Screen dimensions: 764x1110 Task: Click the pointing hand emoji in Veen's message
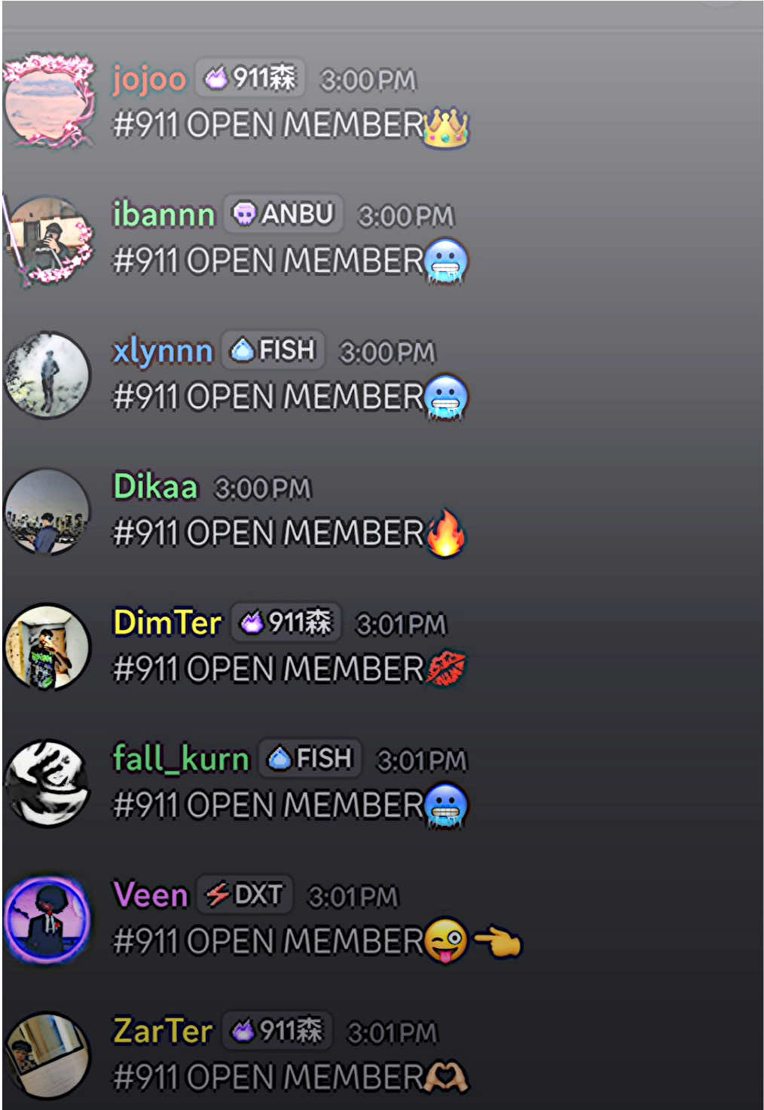pos(497,940)
